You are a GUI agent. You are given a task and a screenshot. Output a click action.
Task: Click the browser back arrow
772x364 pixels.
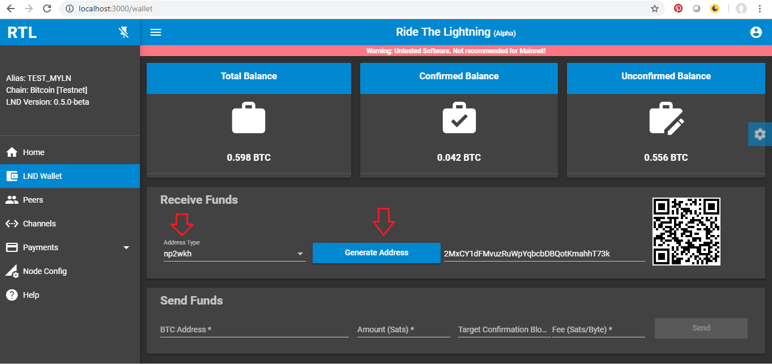point(10,8)
